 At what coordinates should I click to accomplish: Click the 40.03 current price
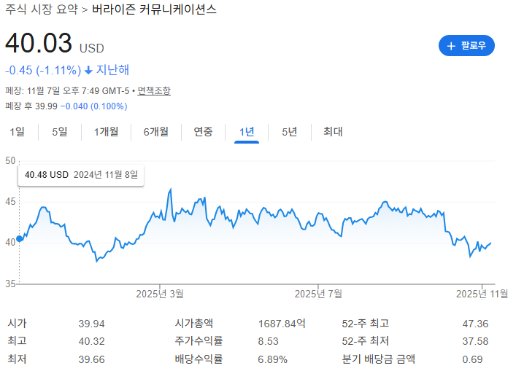(x=39, y=43)
